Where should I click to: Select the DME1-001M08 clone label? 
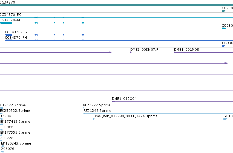[x=186, y=50]
